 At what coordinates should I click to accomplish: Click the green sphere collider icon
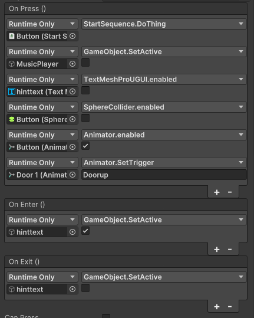coord(12,119)
